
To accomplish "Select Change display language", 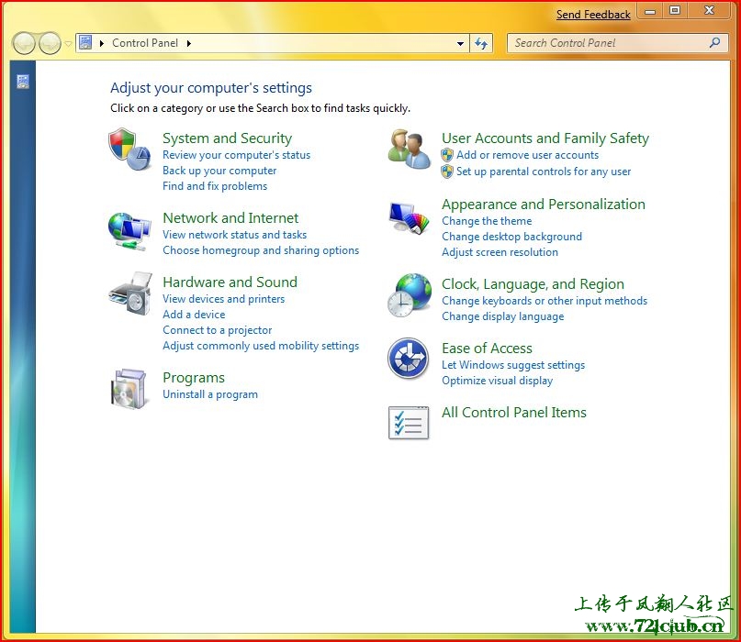I will tap(503, 316).
